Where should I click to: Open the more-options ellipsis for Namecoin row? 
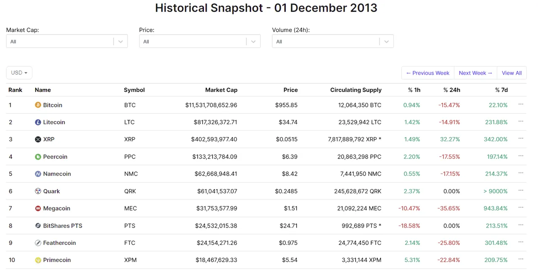(x=521, y=173)
